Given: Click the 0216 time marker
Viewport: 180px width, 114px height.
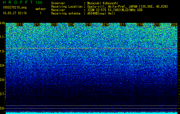Looking at the screenshot, I should point(105,25).
